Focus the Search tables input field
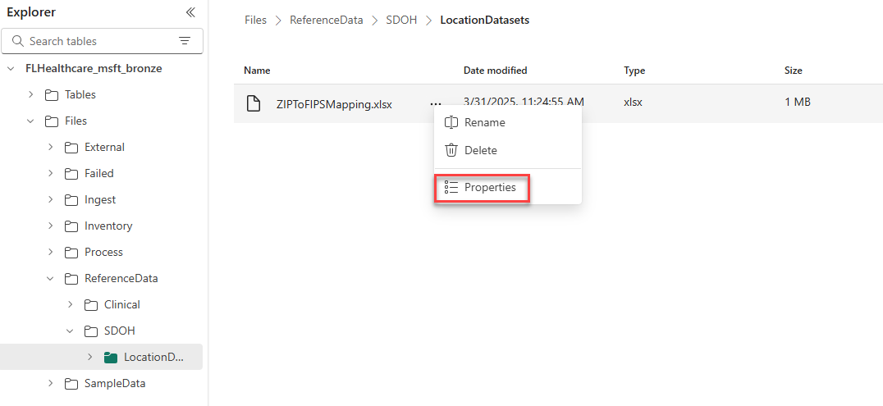883x406 pixels. 102,41
